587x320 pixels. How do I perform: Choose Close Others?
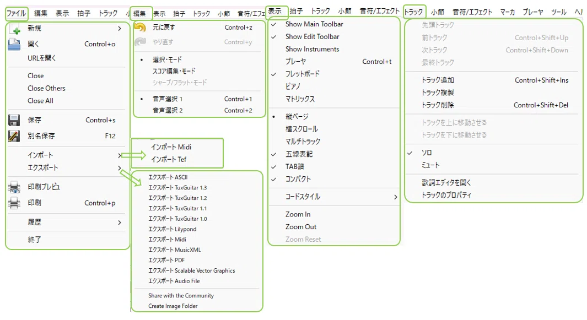46,88
